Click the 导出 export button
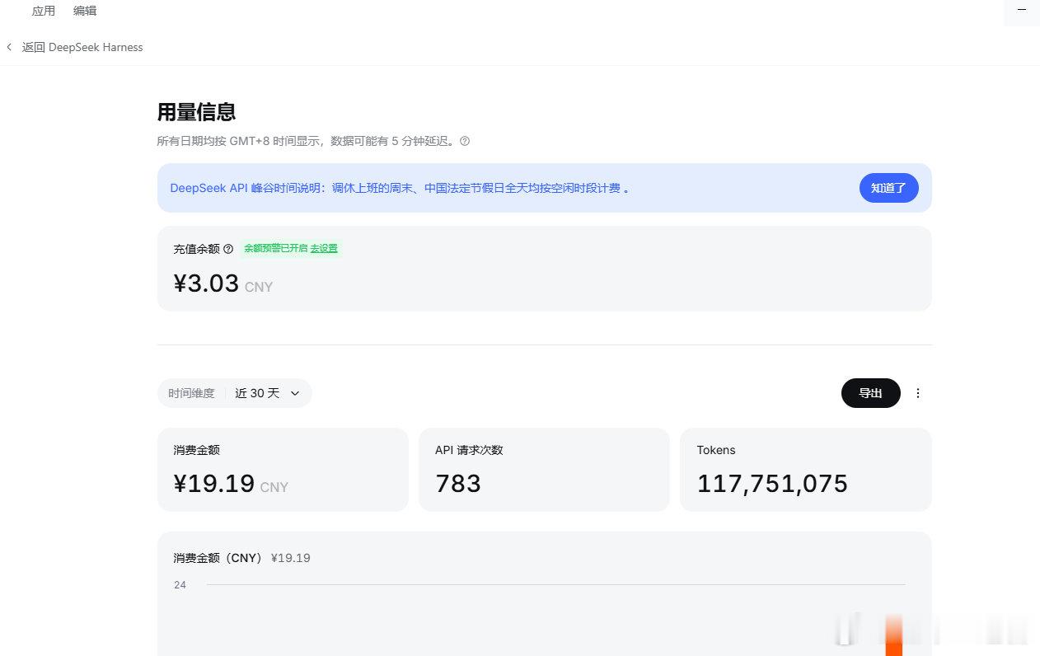This screenshot has width=1040, height=656. [870, 393]
